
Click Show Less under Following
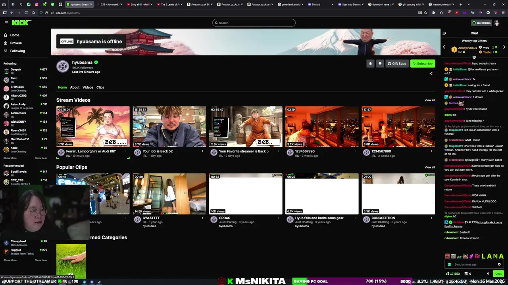coord(41,158)
